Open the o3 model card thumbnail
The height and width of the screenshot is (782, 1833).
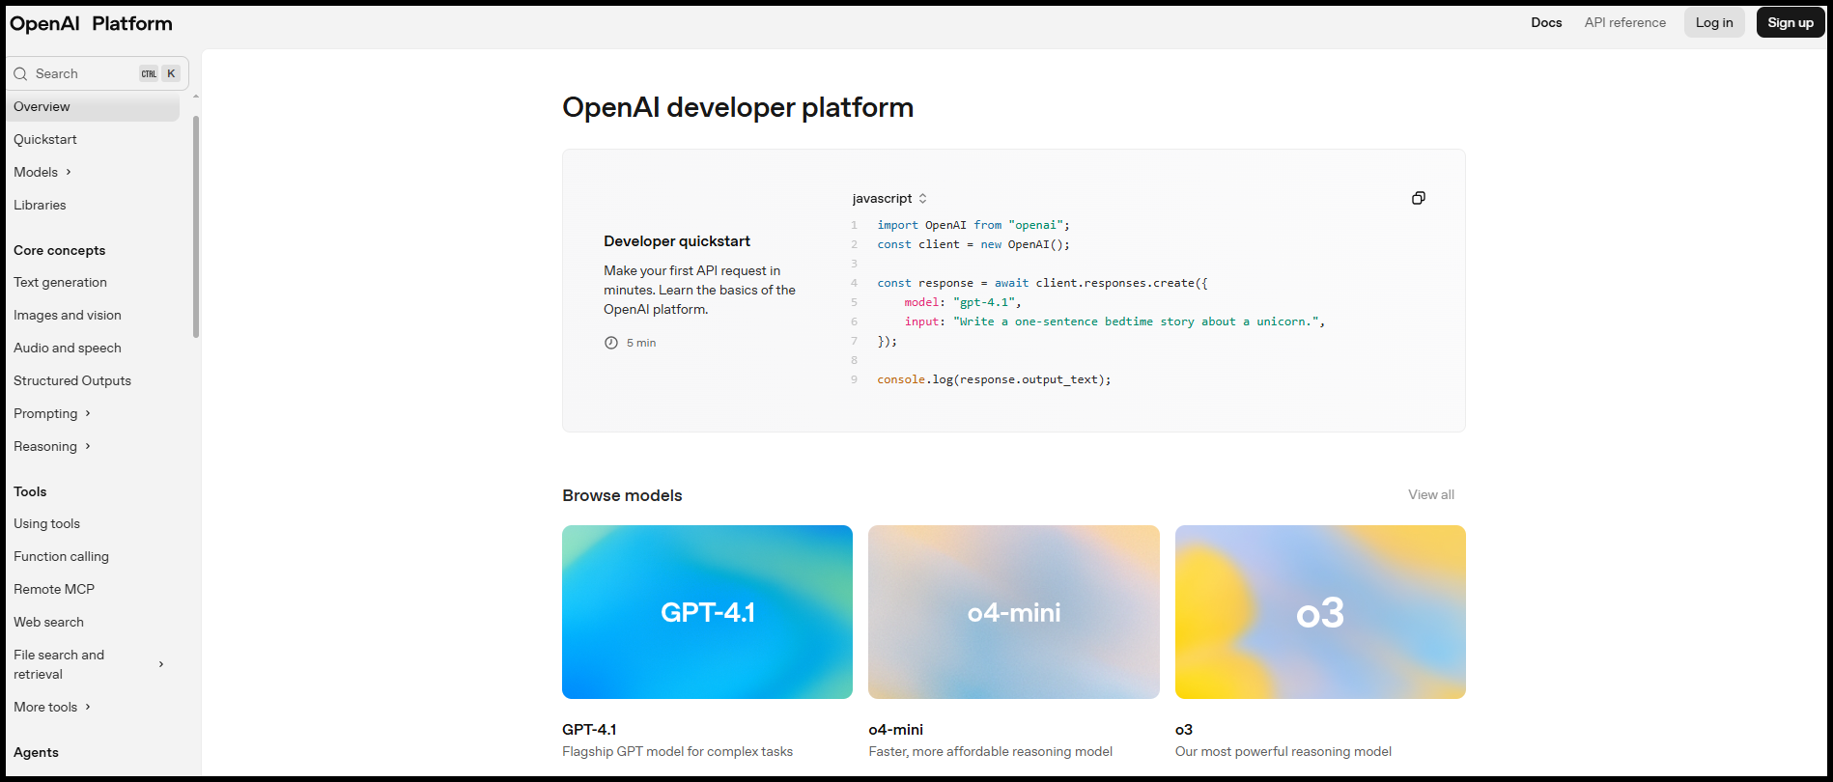[1320, 612]
